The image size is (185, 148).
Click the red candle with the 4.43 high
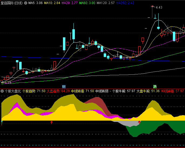152,12
